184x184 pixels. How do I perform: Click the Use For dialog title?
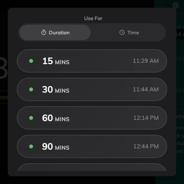(93, 18)
